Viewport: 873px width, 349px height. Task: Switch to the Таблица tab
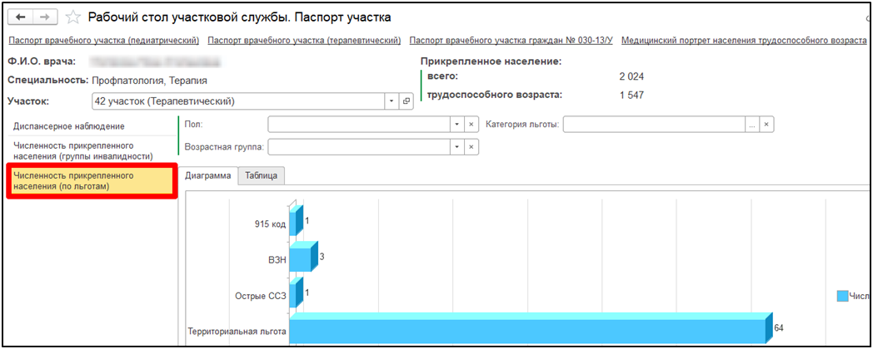[x=262, y=175]
